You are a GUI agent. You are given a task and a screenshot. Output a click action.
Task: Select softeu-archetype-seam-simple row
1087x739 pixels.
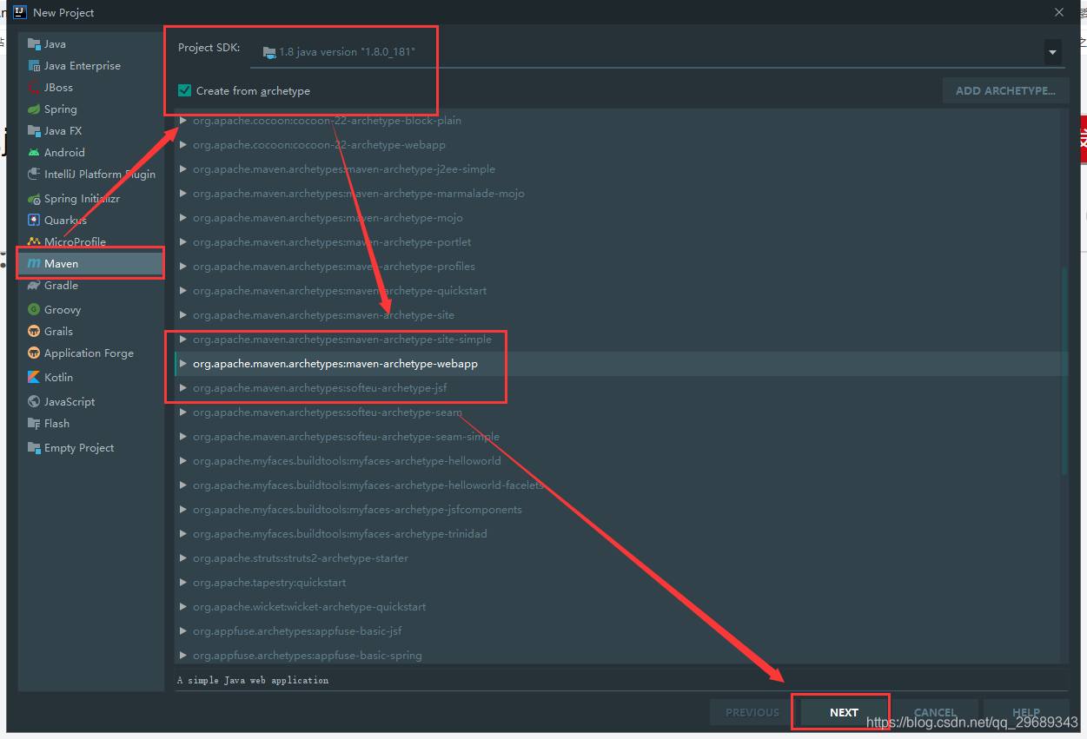[618, 437]
